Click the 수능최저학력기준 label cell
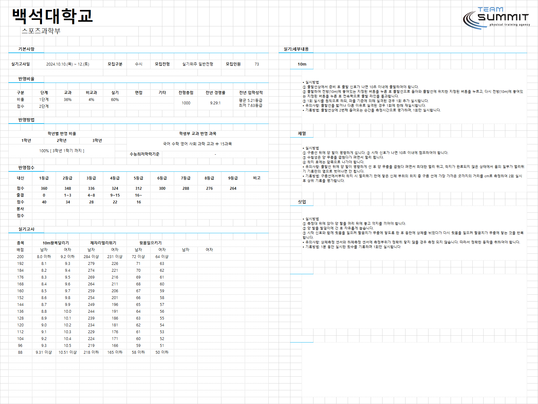The width and height of the screenshot is (538, 404). (145, 154)
